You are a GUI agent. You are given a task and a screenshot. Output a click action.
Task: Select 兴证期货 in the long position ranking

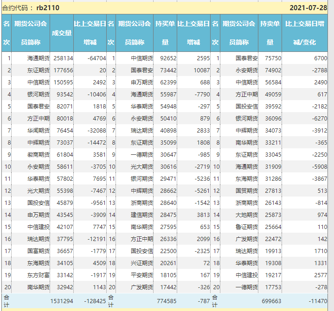coord(142,263)
